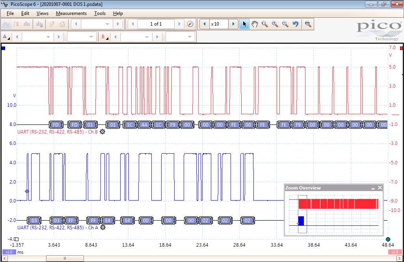The height and width of the screenshot is (262, 404).
Task: Go to next waveform buffer
Action: click(180, 24)
